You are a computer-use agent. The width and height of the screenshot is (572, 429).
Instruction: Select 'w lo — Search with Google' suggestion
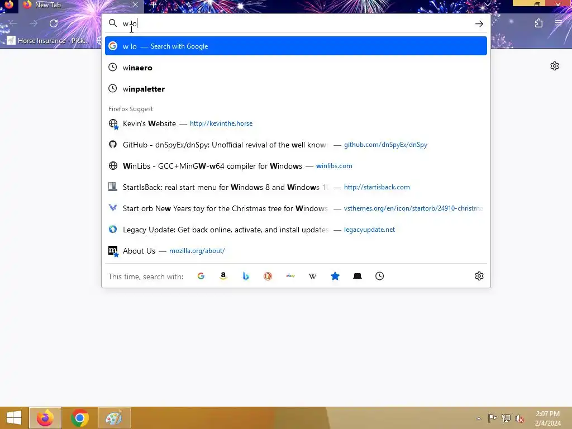pyautogui.click(x=296, y=46)
